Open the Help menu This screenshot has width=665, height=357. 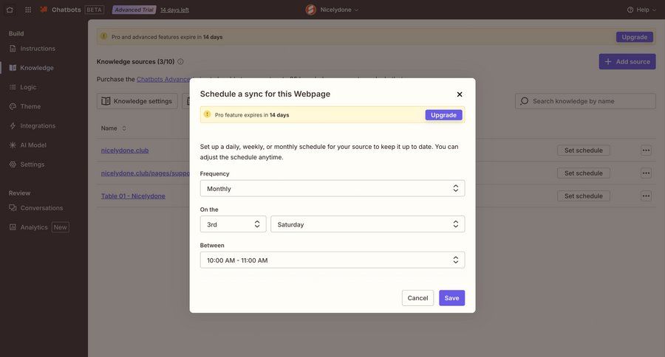[641, 10]
